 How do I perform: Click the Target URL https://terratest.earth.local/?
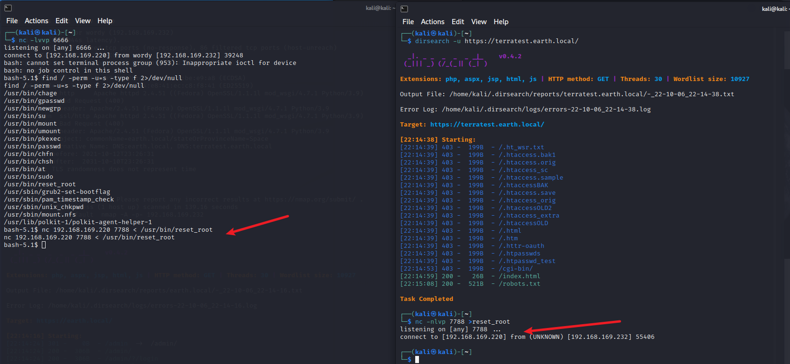click(487, 125)
